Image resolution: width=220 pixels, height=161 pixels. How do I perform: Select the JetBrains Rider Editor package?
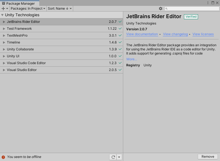click(x=61, y=22)
